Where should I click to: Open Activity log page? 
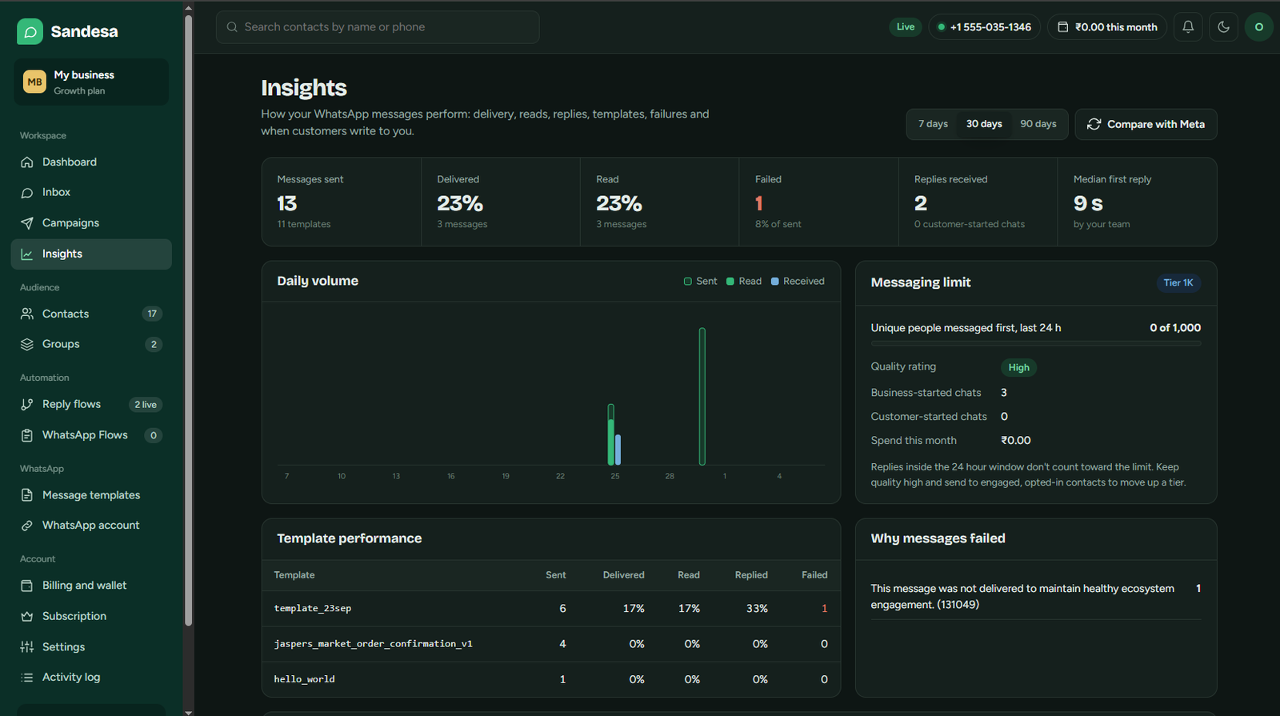[91, 678]
